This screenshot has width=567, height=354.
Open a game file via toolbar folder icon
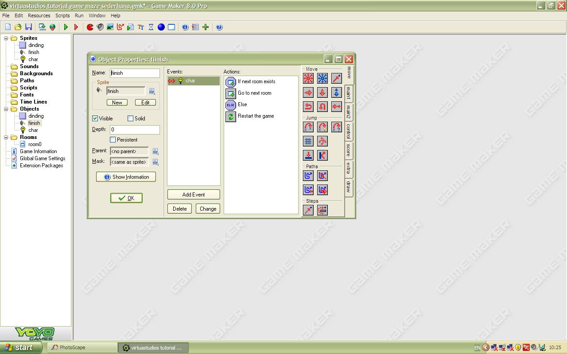[x=18, y=27]
